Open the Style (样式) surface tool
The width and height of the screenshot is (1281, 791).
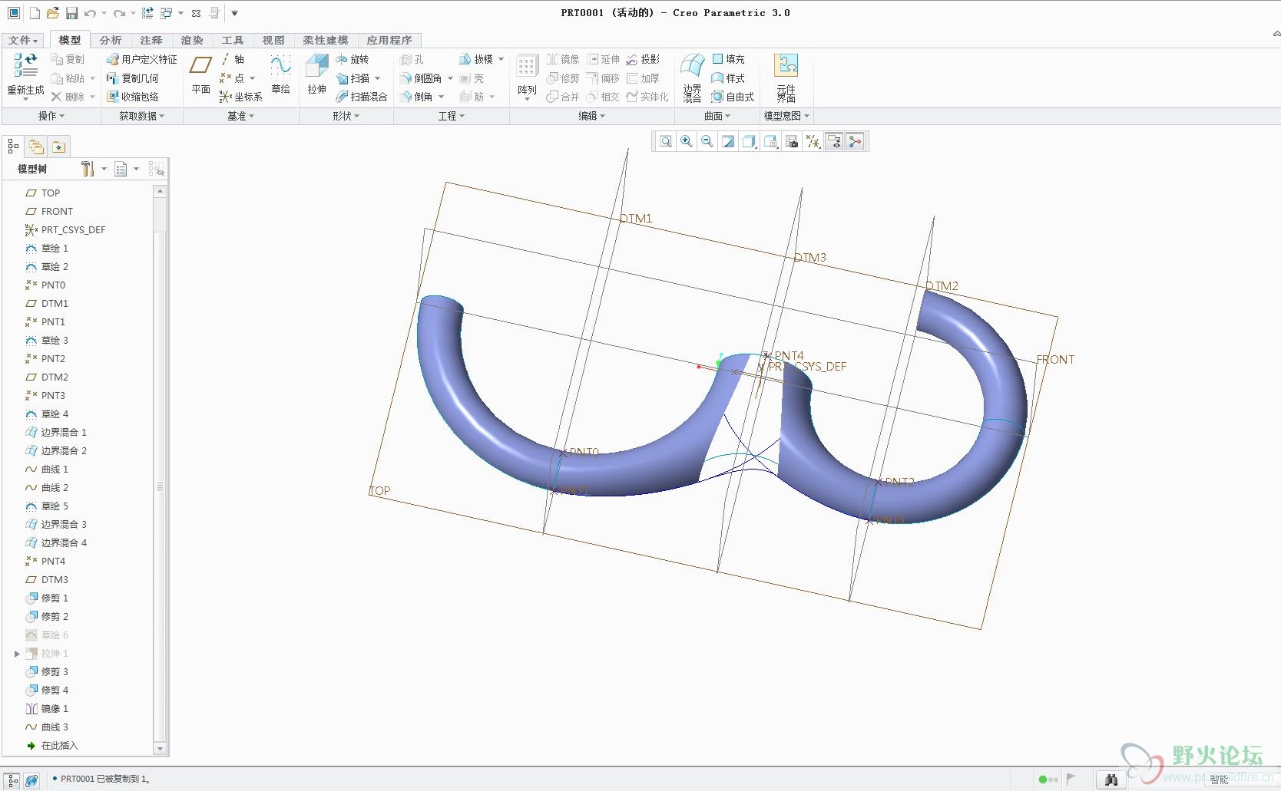coord(728,78)
